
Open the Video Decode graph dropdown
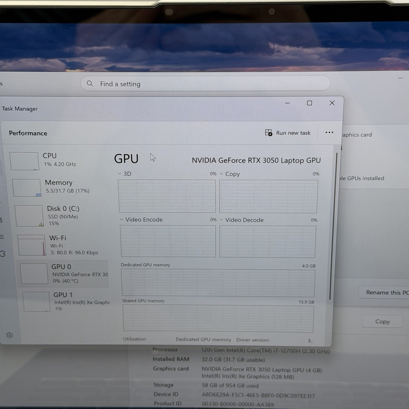pyautogui.click(x=221, y=220)
